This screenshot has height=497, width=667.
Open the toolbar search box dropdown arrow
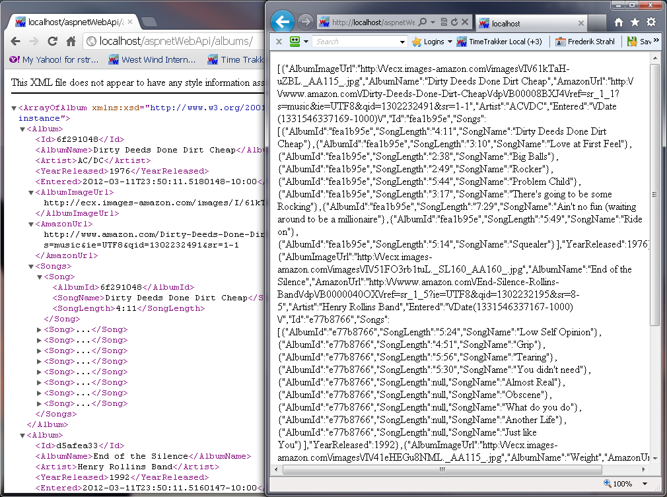point(403,42)
